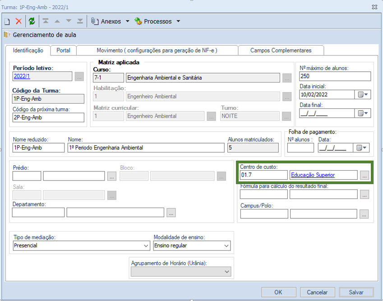Image resolution: width=383 pixels, height=301 pixels.
Task: Open lookup button for Campus/Polo
Action: tap(364, 214)
